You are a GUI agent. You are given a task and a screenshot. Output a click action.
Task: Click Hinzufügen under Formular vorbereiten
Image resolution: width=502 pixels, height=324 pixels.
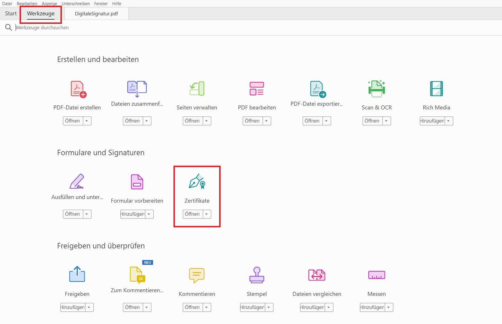[133, 214]
